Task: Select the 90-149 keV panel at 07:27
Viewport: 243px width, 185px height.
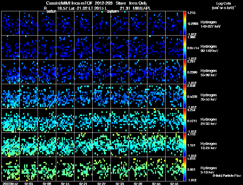Action: [x=101, y=47]
